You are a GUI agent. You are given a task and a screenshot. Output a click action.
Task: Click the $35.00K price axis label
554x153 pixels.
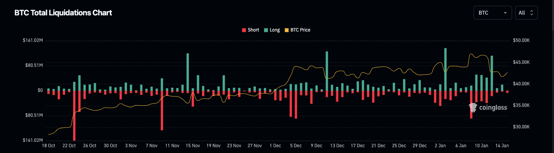(x=521, y=105)
